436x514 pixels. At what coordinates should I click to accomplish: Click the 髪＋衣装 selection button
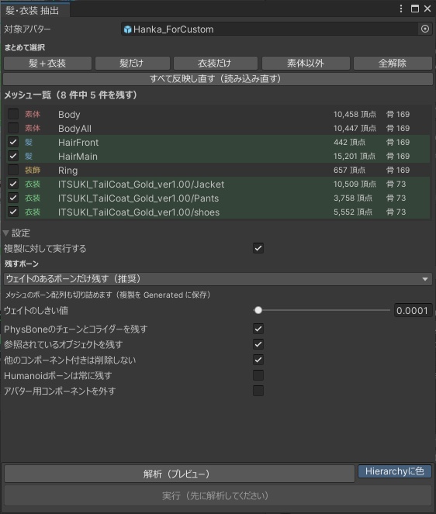(47, 63)
